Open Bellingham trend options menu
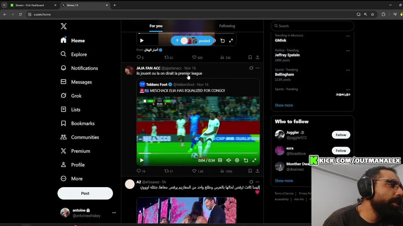403x226 pixels. 348,70
